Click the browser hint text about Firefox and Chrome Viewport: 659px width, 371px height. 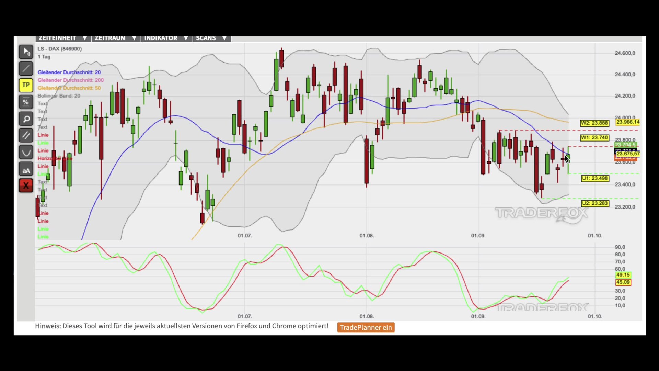click(182, 326)
